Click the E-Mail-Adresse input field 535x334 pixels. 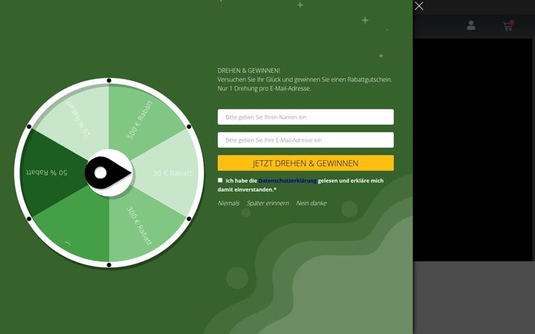[x=305, y=140]
